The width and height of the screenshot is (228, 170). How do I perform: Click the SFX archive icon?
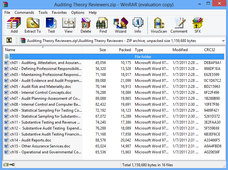(x=197, y=23)
